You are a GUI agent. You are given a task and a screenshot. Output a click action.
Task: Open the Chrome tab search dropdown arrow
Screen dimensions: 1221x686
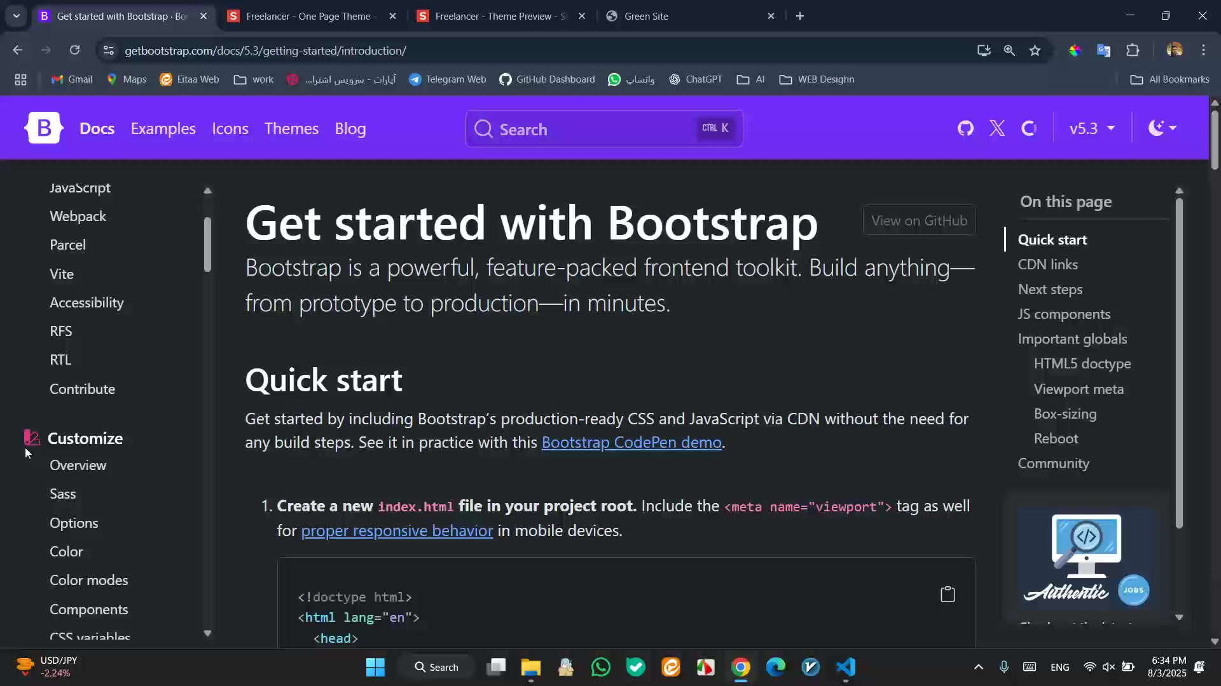click(x=17, y=16)
